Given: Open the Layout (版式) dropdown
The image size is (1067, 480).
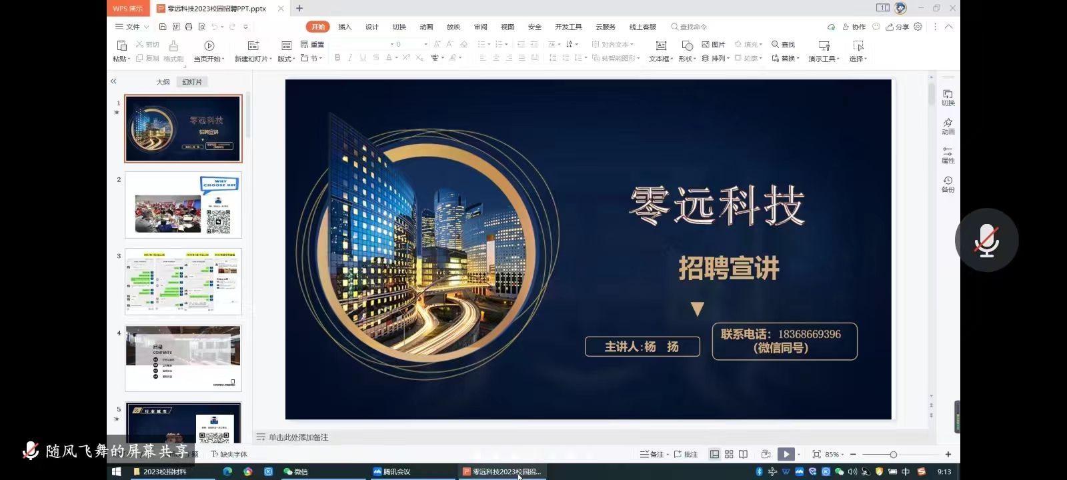Looking at the screenshot, I should pos(286,59).
